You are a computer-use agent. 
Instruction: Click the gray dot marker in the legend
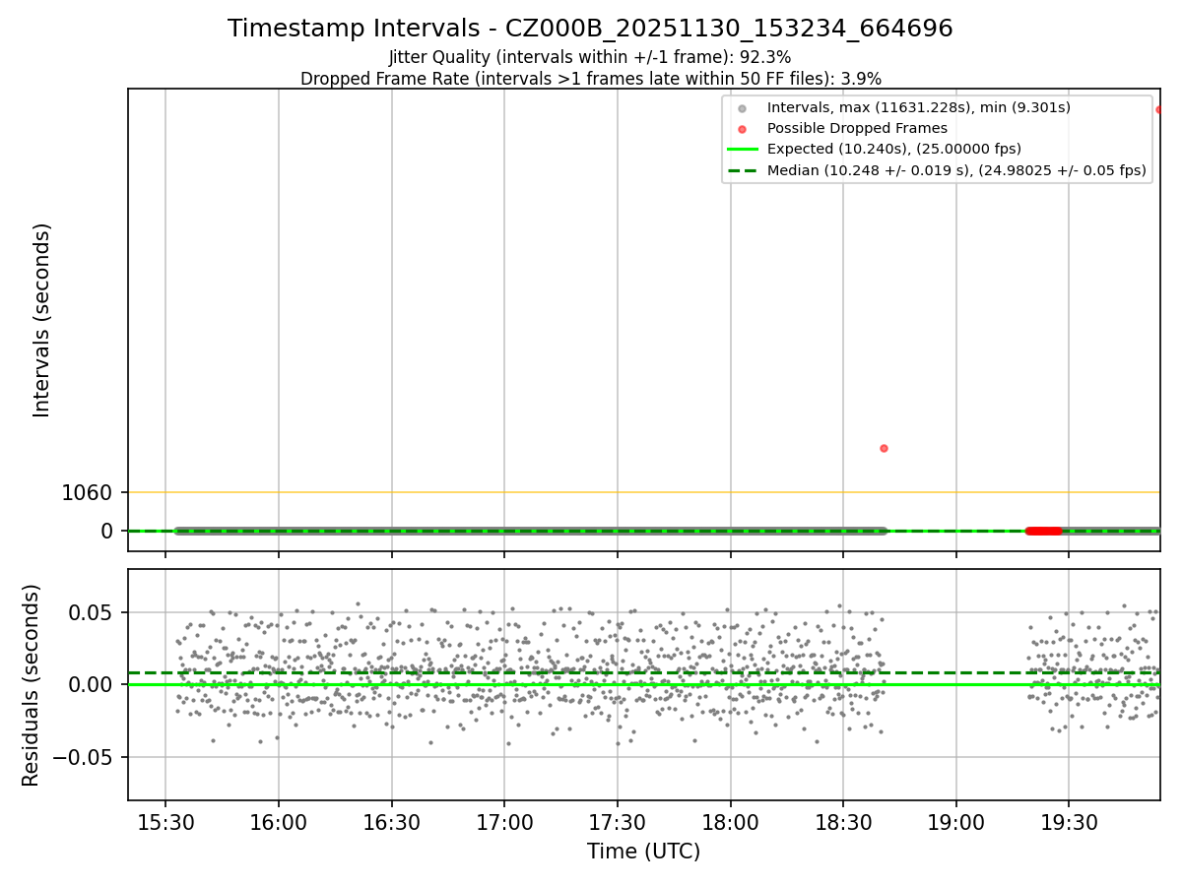(743, 108)
